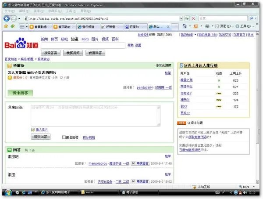This screenshot has height=199, width=263.
Task: Click Show Desktop quick launch icon
Action: [30, 192]
